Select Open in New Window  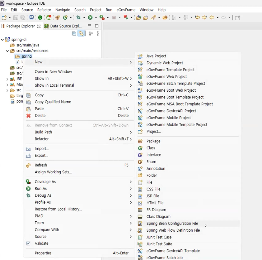pyautogui.click(x=79, y=72)
